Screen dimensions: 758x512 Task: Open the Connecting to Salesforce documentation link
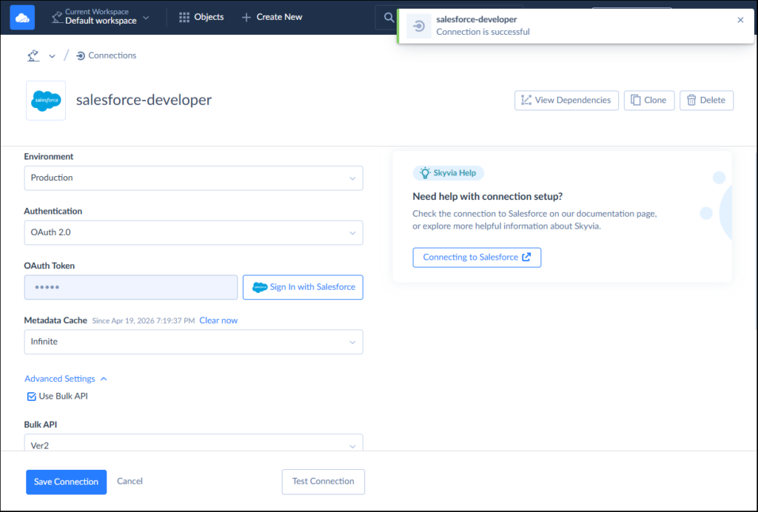477,257
